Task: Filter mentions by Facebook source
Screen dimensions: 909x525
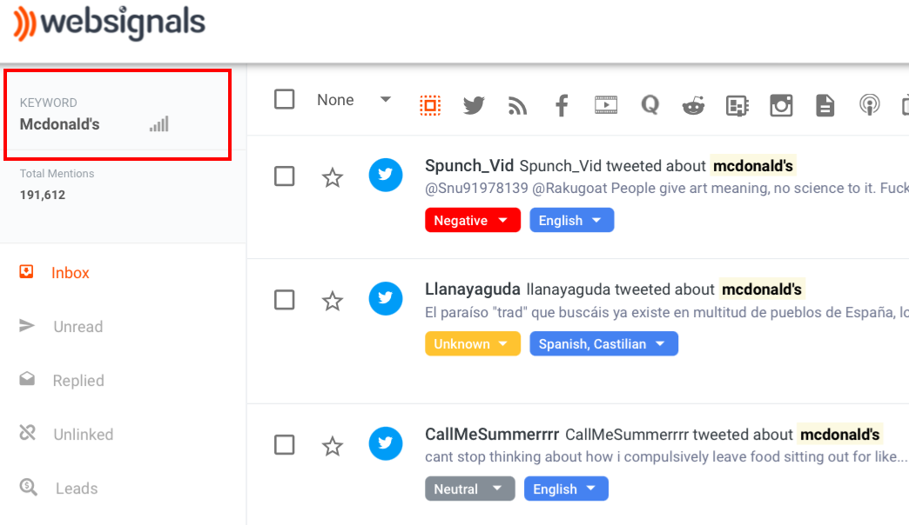Action: pos(562,105)
